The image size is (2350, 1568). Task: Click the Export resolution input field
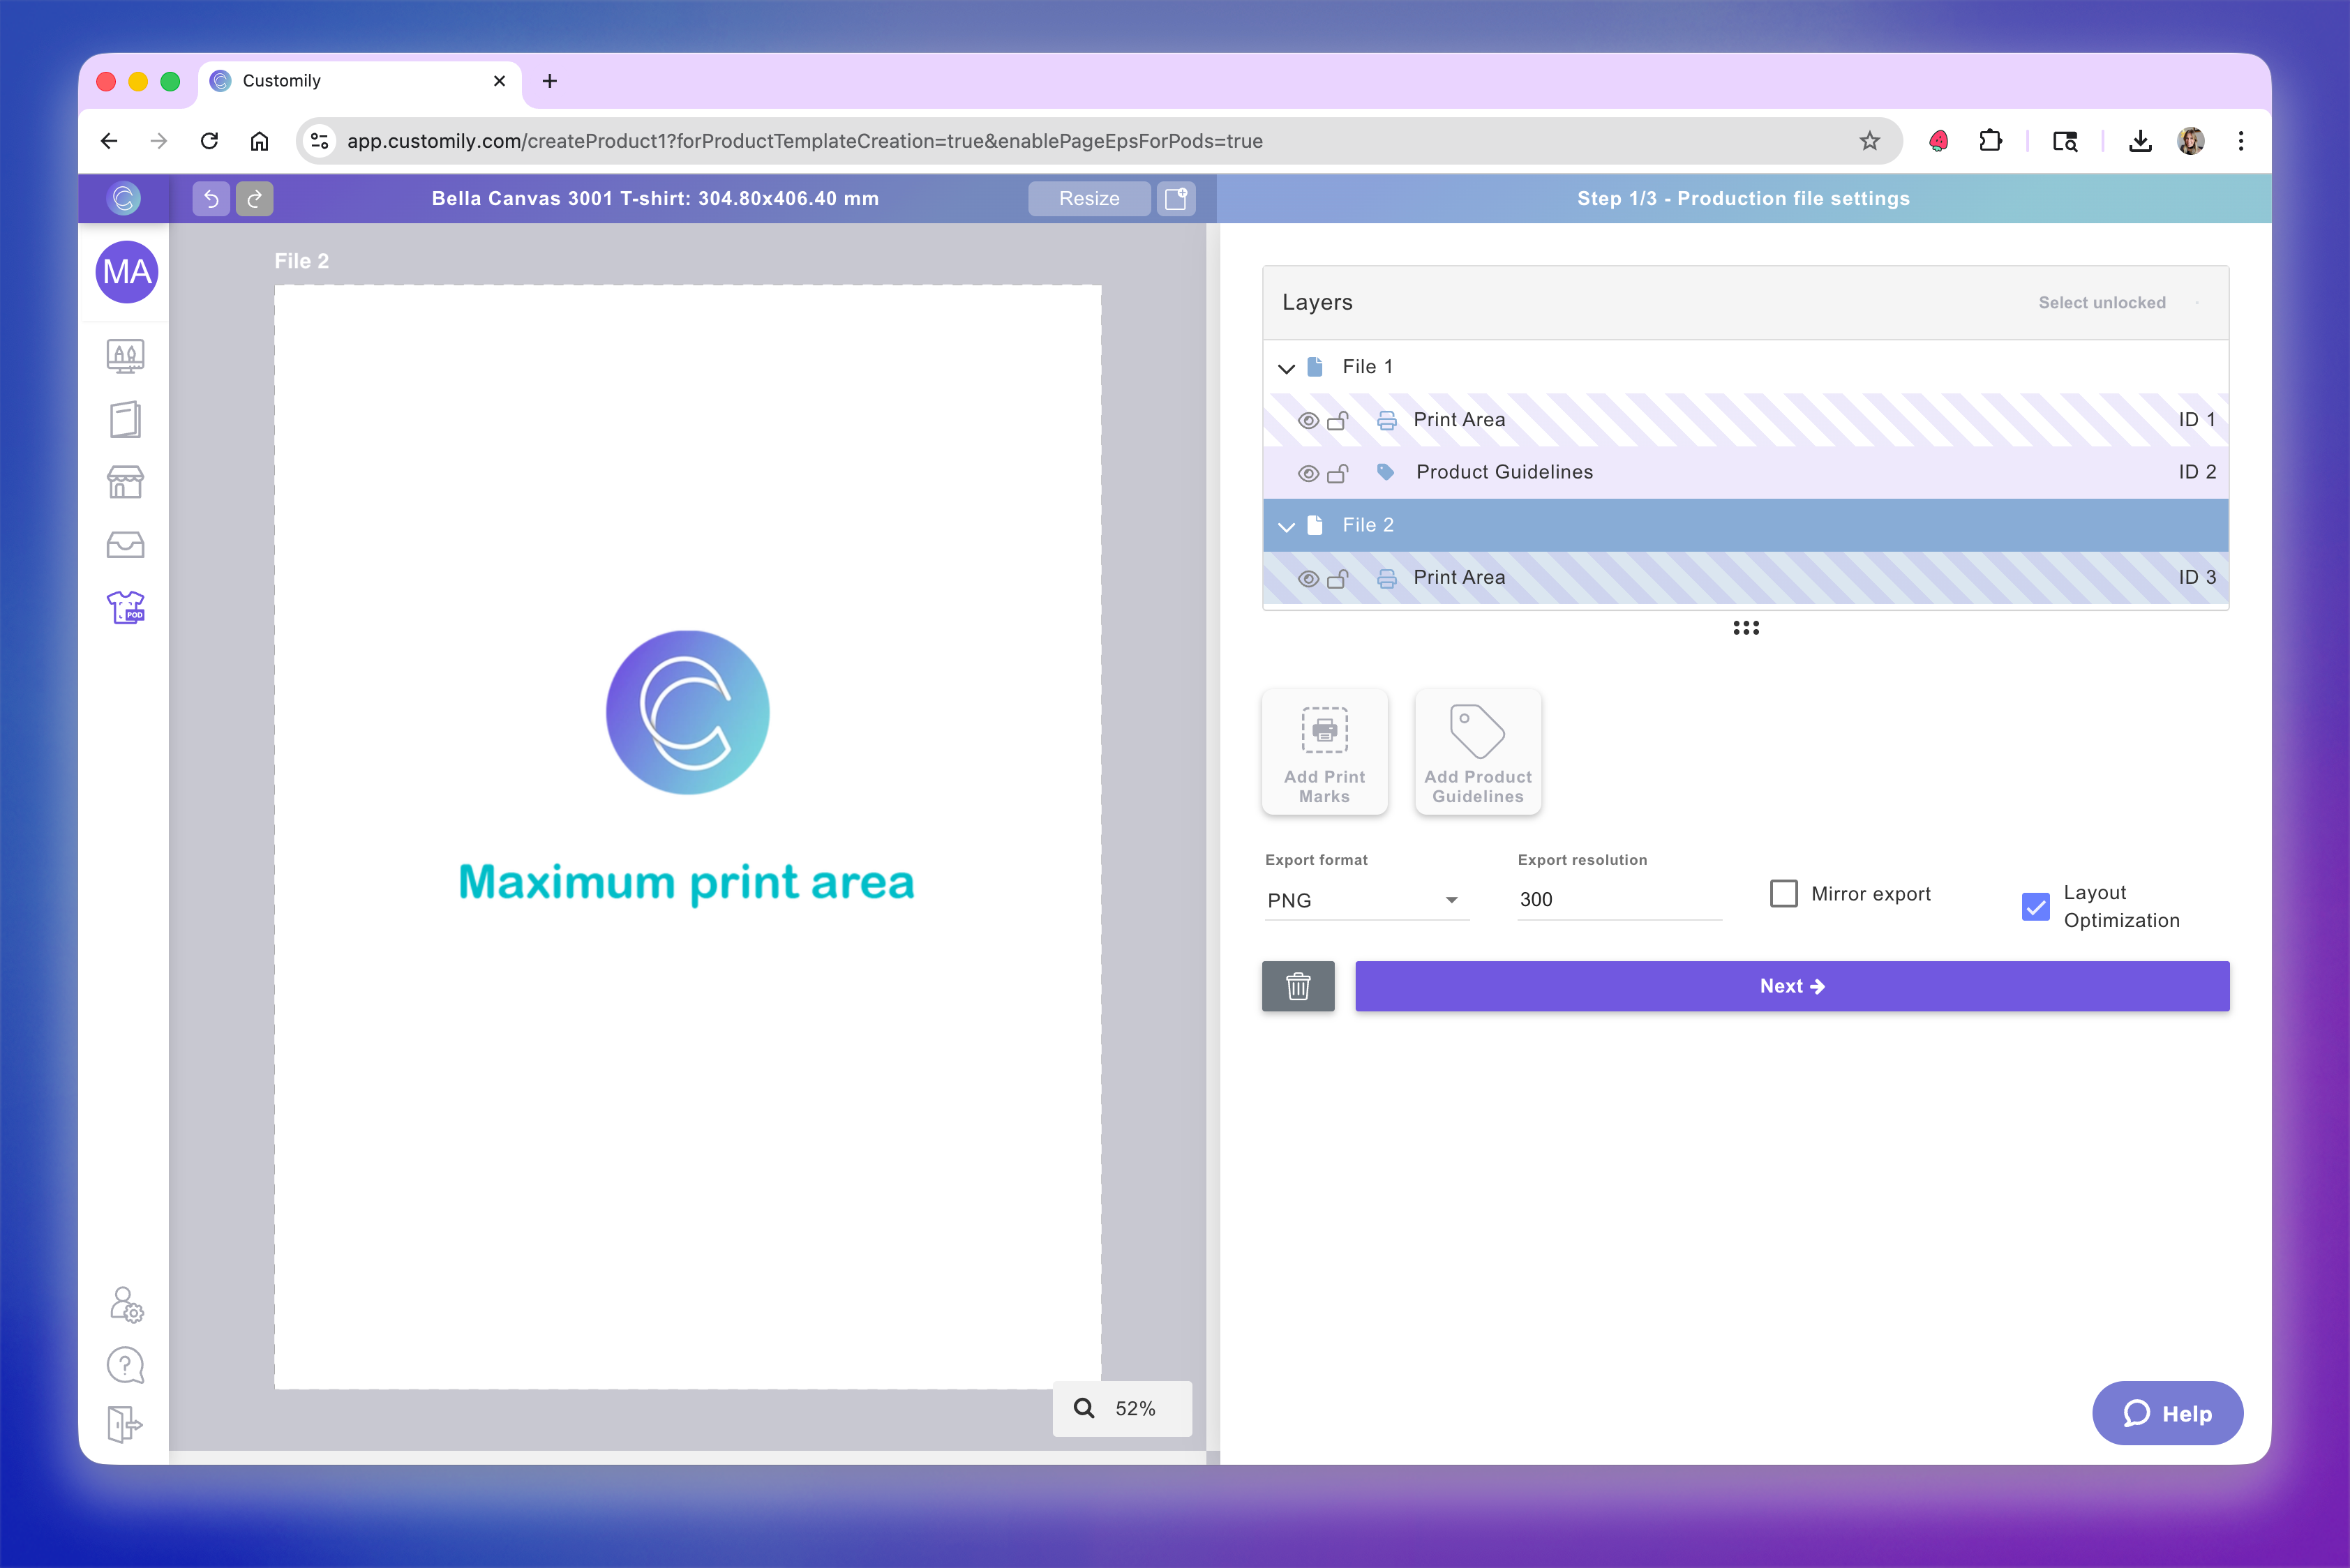pos(1617,899)
